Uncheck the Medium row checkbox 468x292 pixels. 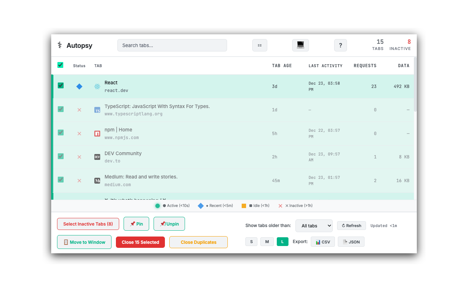pyautogui.click(x=60, y=180)
